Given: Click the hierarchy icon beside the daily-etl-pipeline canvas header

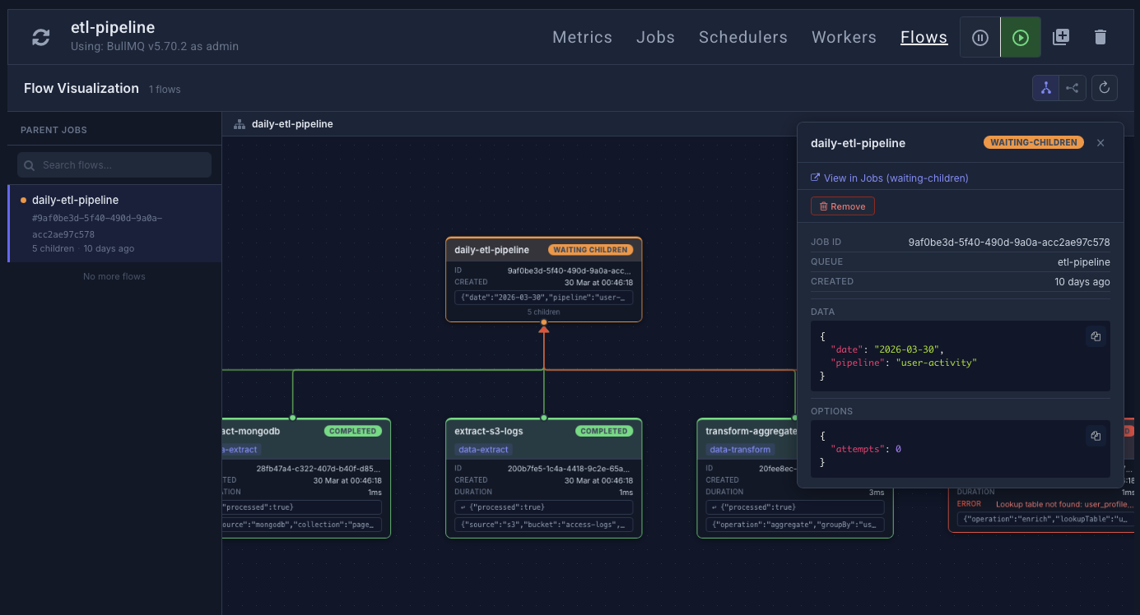Looking at the screenshot, I should click(240, 124).
